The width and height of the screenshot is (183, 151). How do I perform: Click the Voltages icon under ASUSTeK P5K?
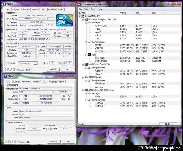click(89, 23)
